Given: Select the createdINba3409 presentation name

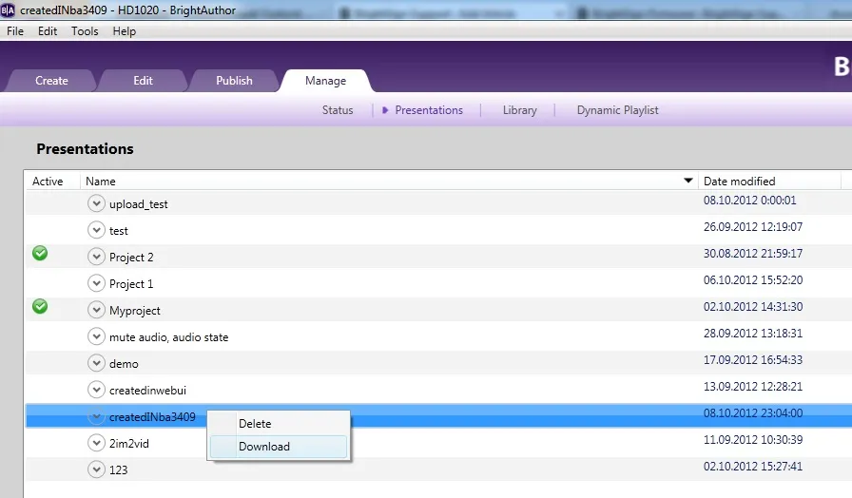Looking at the screenshot, I should tap(152, 417).
